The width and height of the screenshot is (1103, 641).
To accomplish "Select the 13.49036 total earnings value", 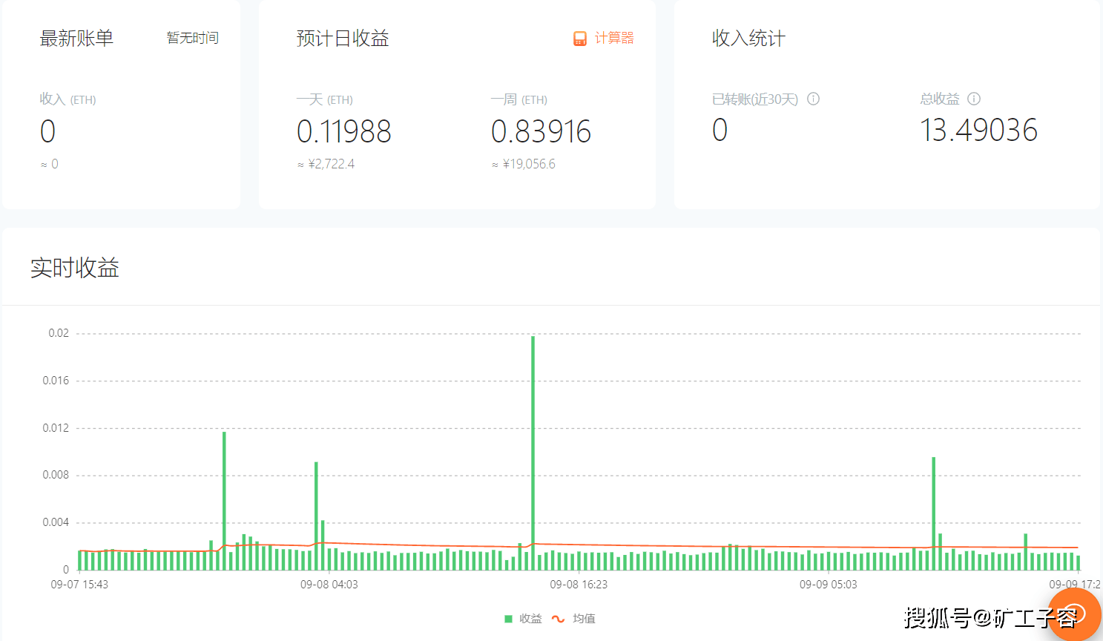I will [x=978, y=131].
